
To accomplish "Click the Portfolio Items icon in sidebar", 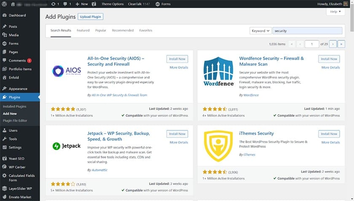I will click(x=4, y=69).
